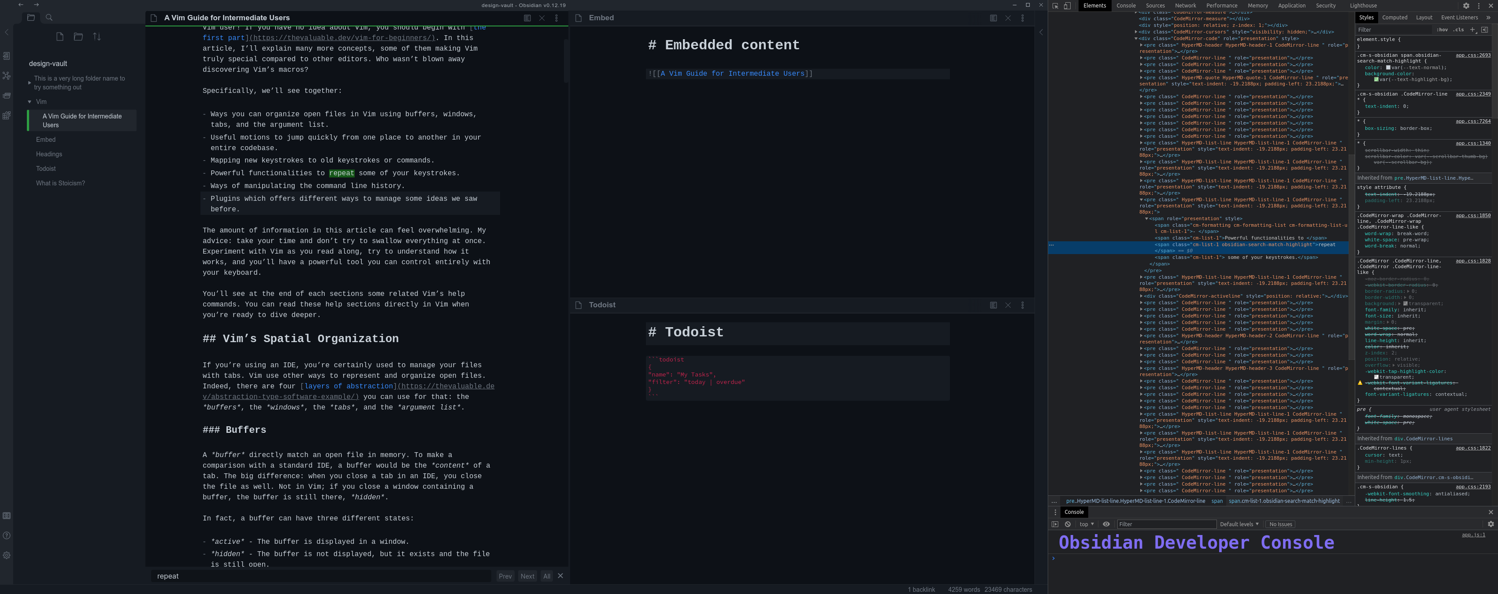
Task: Open the graph view ribbon icon
Action: [x=7, y=76]
